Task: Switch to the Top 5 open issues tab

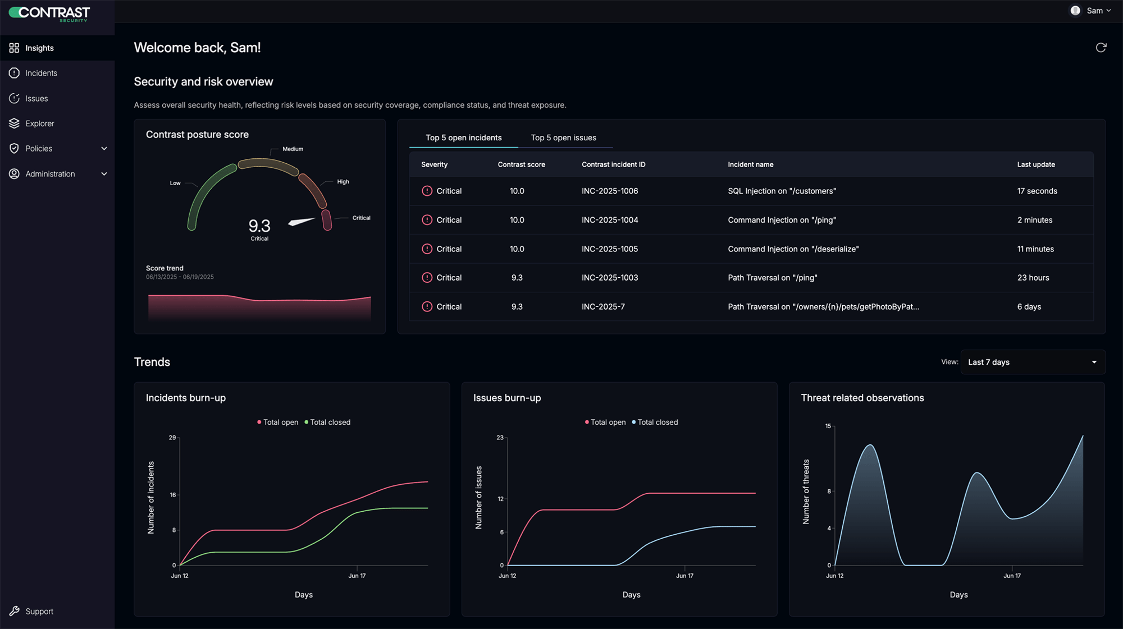Action: pos(563,137)
